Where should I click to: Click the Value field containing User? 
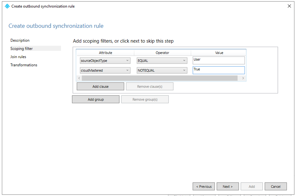point(219,60)
